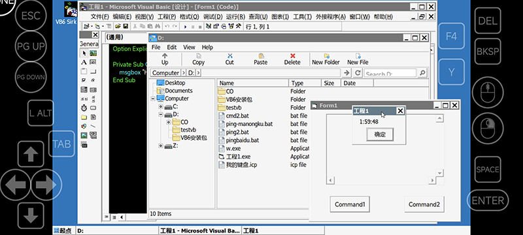This screenshot has width=523, height=235.
Task: Open View menu in D: file manager
Action: (189, 47)
